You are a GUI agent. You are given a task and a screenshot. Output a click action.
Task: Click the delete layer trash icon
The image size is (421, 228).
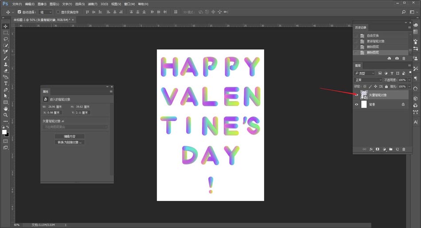tap(404, 150)
